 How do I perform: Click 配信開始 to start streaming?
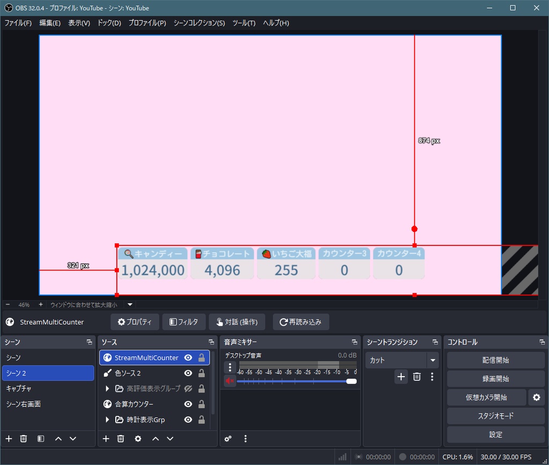click(495, 359)
